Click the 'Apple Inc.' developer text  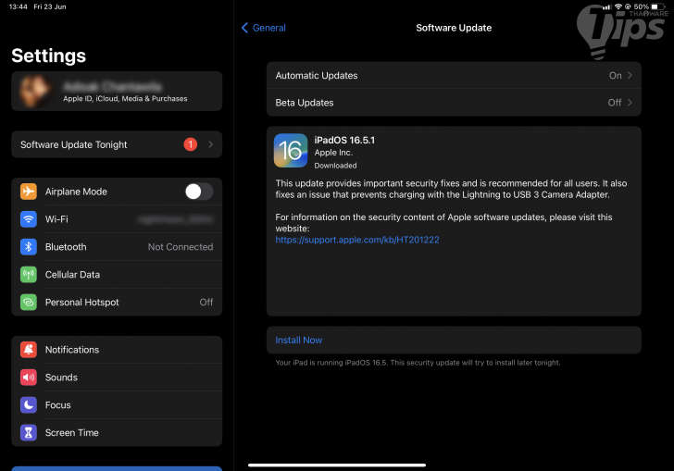[x=333, y=153]
